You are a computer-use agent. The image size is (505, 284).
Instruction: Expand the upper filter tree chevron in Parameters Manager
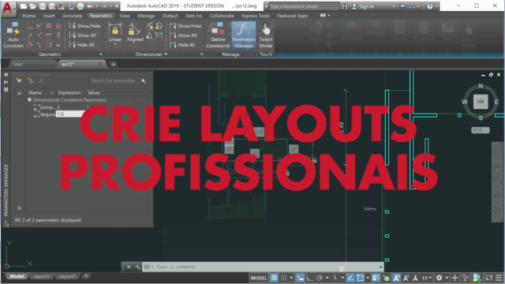click(19, 93)
